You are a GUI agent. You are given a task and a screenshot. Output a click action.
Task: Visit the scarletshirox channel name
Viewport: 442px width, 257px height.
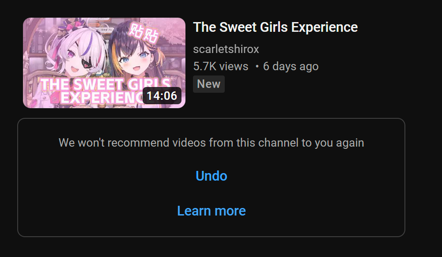click(x=226, y=49)
